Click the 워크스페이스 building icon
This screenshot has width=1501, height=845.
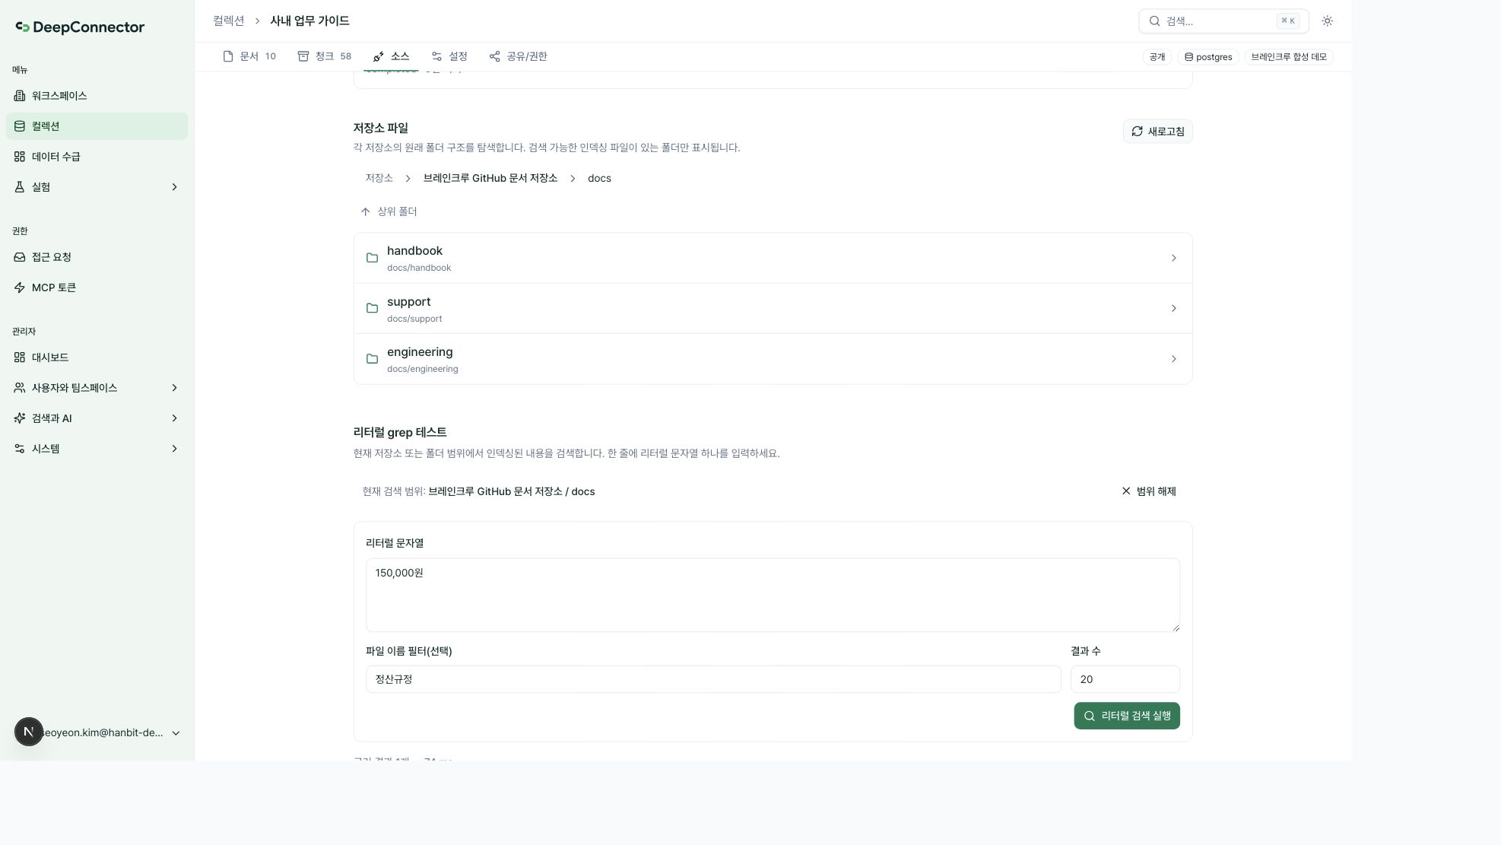(20, 96)
